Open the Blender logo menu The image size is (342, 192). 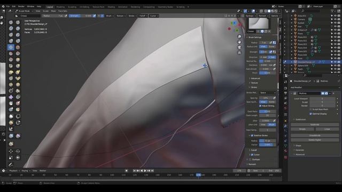3,6
